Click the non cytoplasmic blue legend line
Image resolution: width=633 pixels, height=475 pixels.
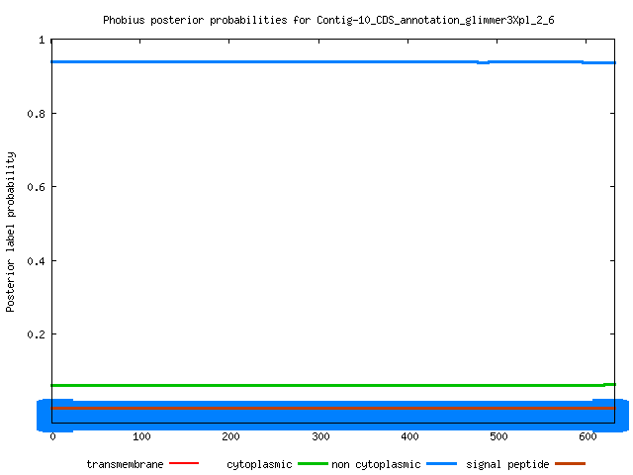point(442,464)
